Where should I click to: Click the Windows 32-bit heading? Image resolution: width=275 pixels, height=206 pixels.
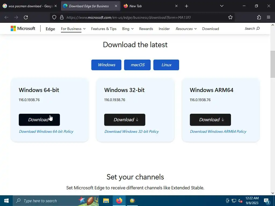[x=124, y=90]
